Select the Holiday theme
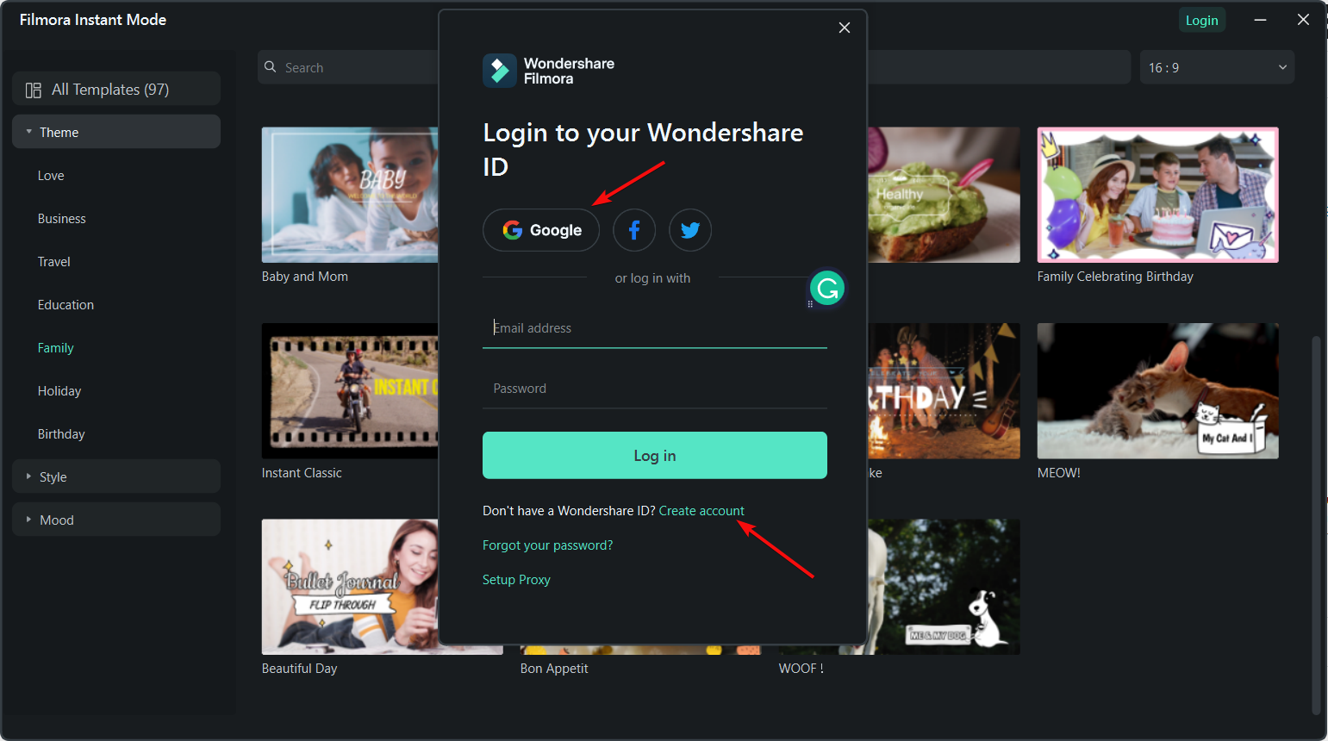The height and width of the screenshot is (741, 1328). tap(59, 391)
